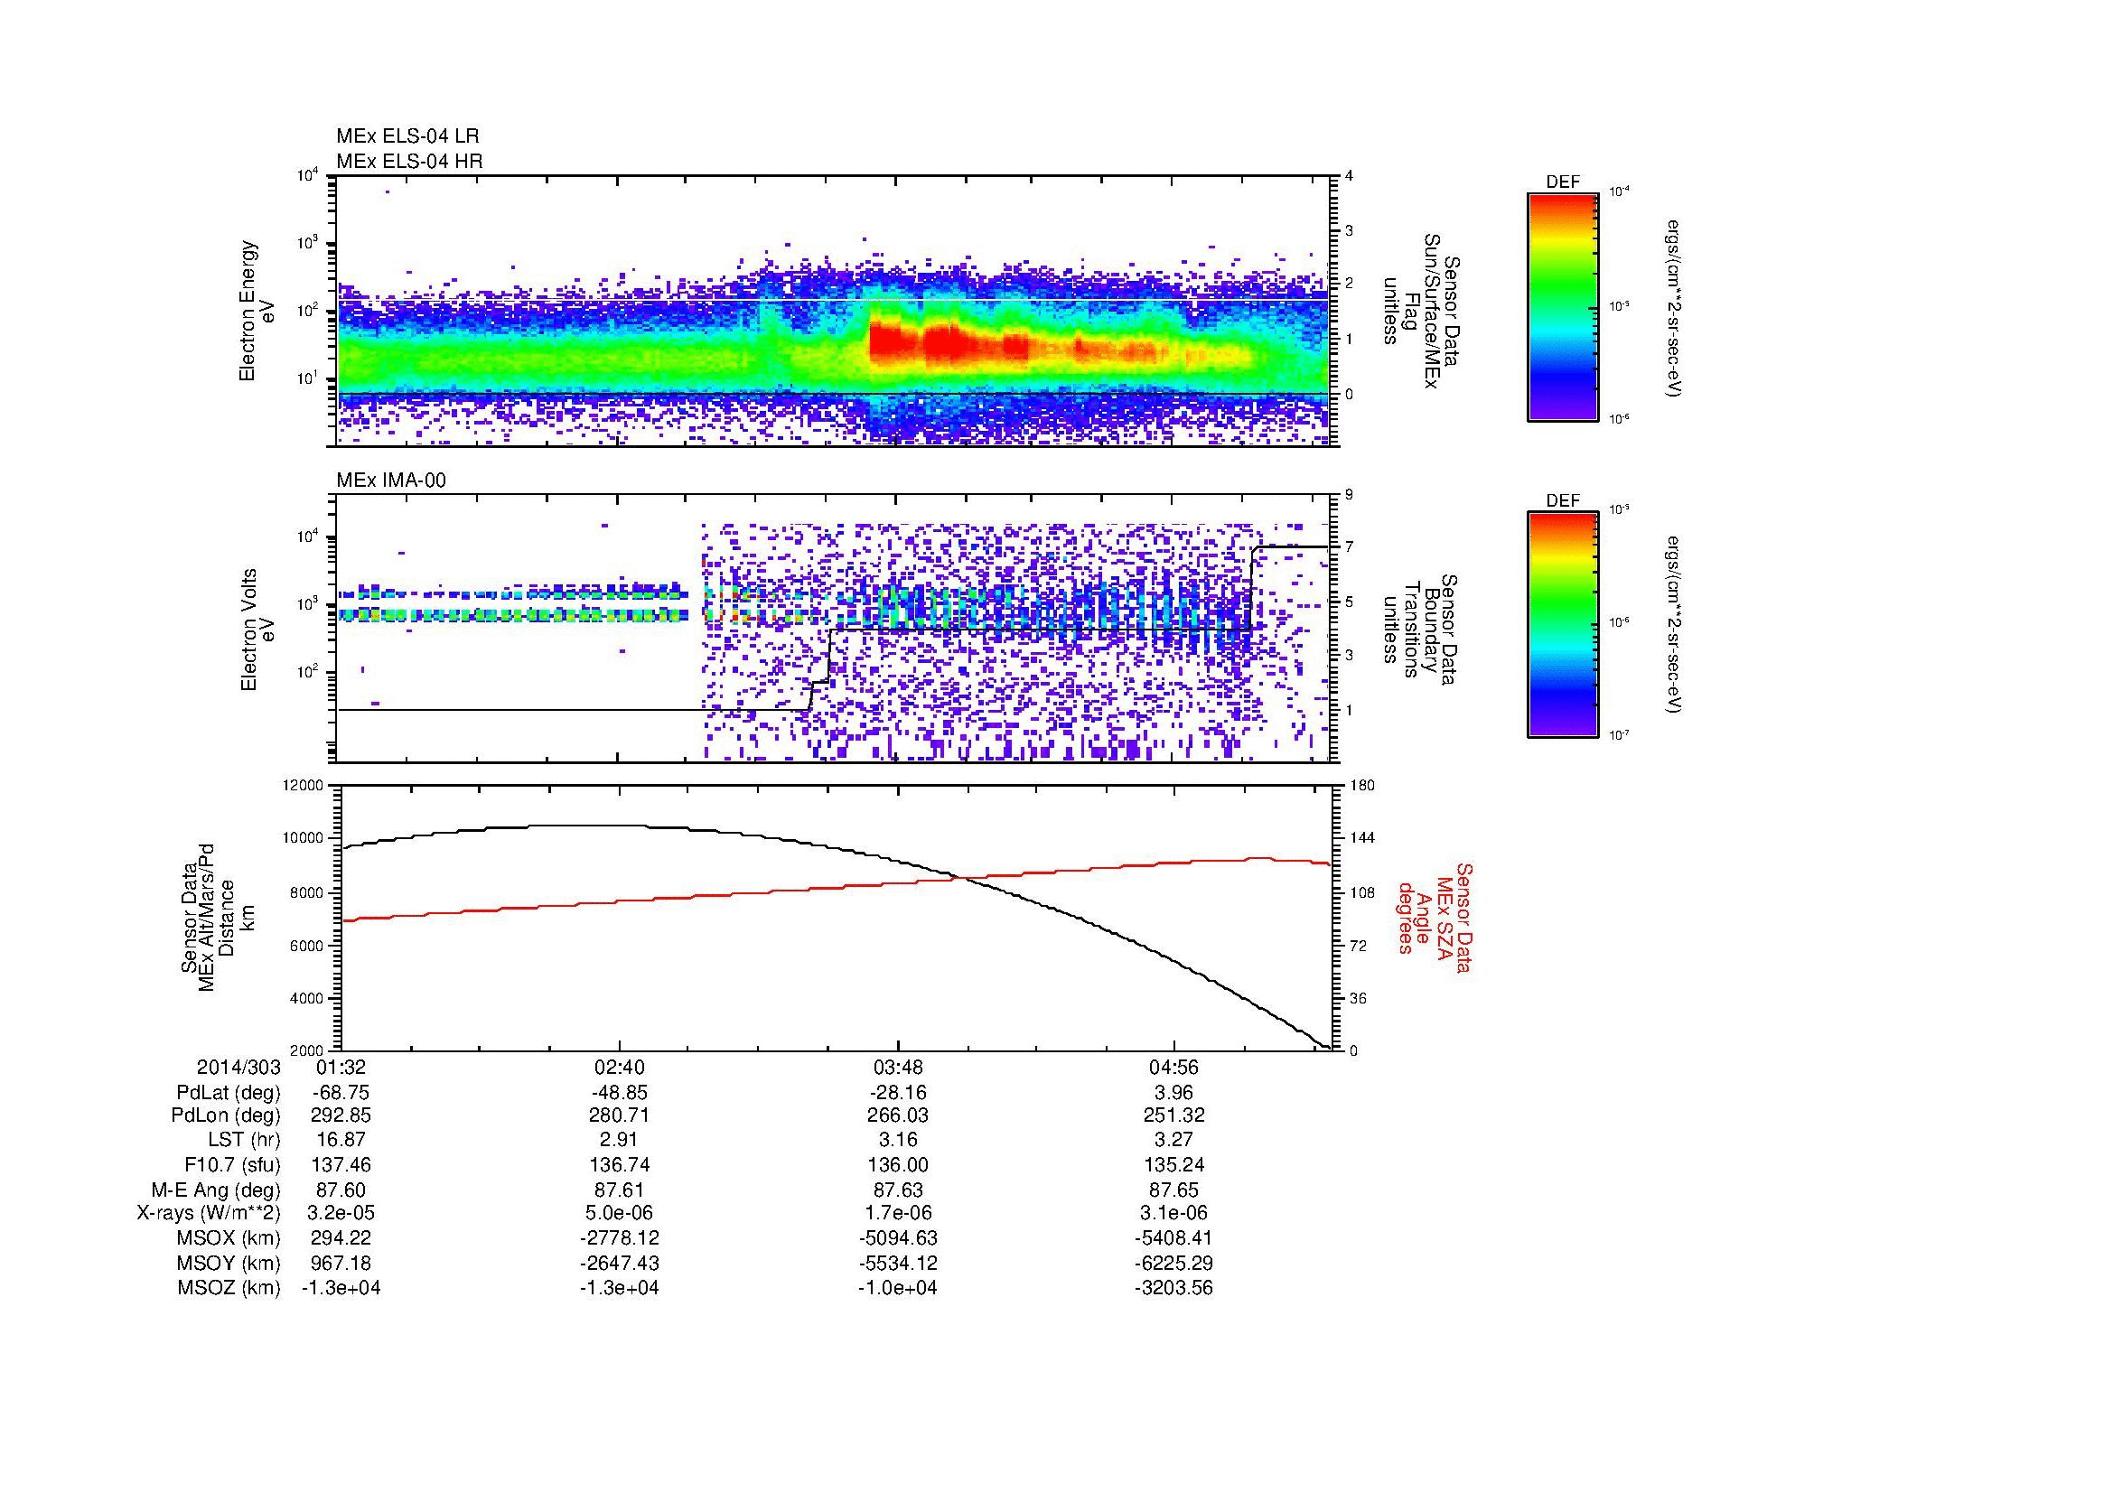
Task: Click the F10.7 value 136.00
Action: (x=897, y=1164)
